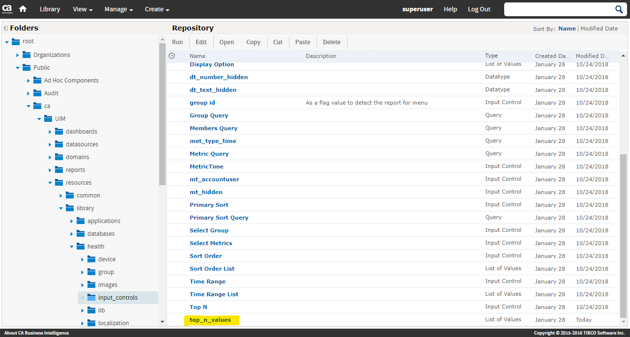The width and height of the screenshot is (630, 337).
Task: Click inside the search input field
Action: [x=558, y=9]
